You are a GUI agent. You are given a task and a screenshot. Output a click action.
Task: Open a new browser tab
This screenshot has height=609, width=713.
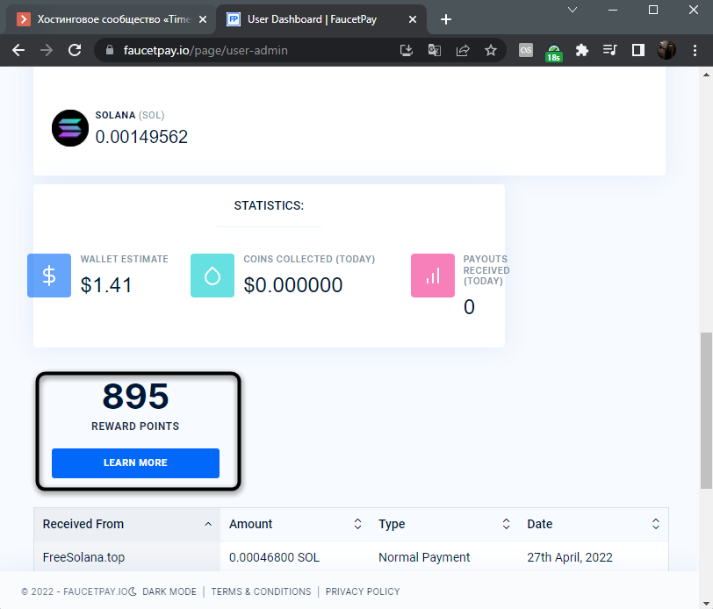[446, 19]
